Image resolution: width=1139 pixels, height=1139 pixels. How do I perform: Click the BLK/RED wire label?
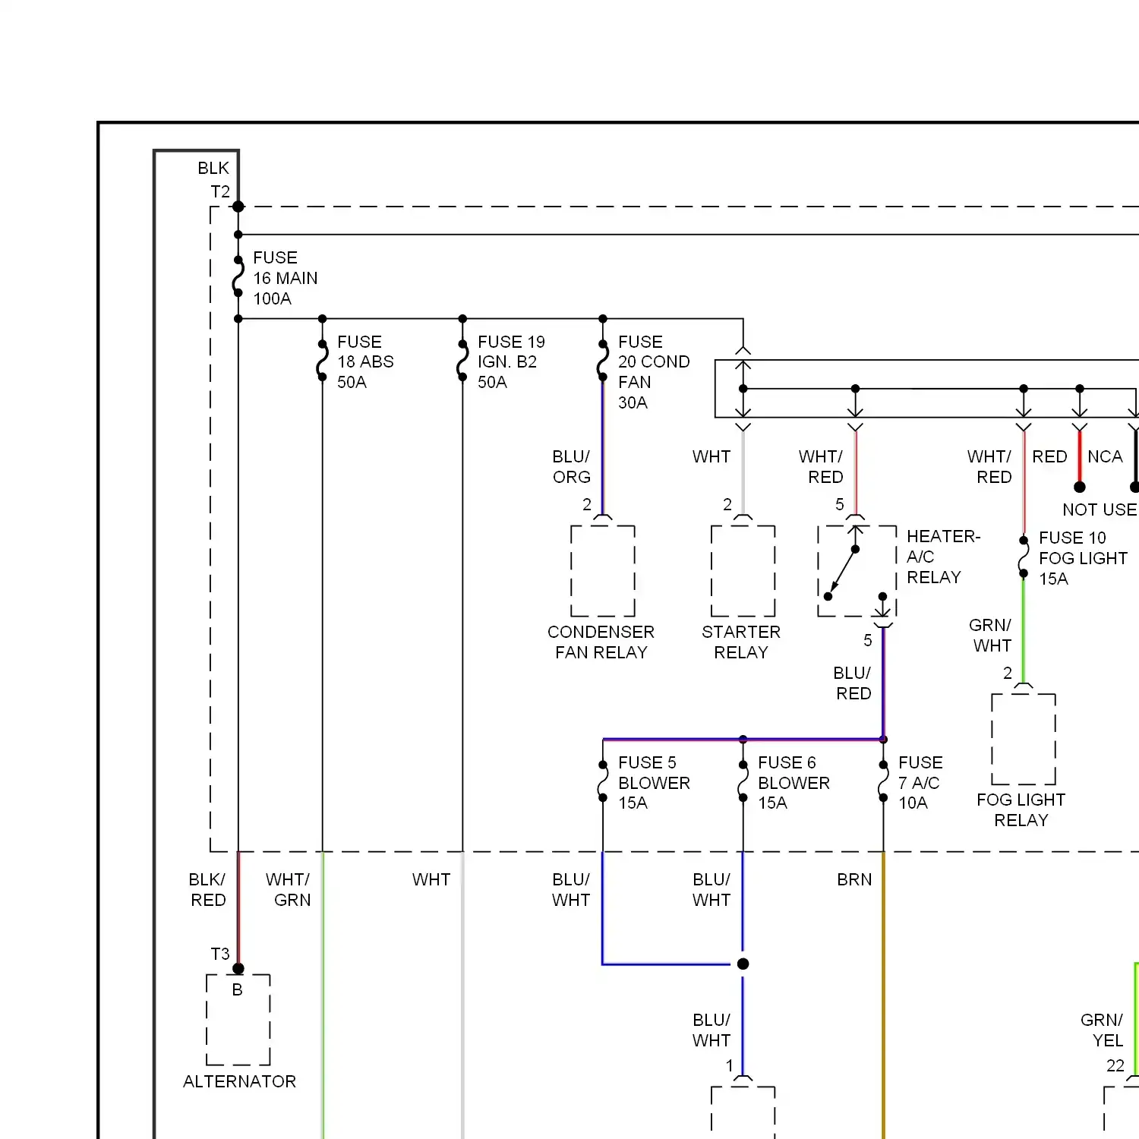click(x=207, y=889)
